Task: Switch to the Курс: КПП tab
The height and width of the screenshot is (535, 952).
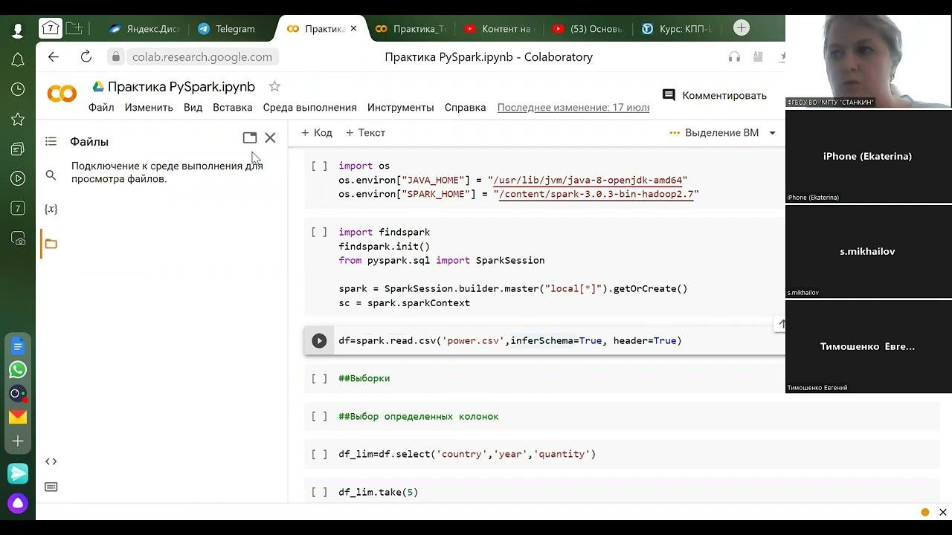Action: click(x=677, y=29)
